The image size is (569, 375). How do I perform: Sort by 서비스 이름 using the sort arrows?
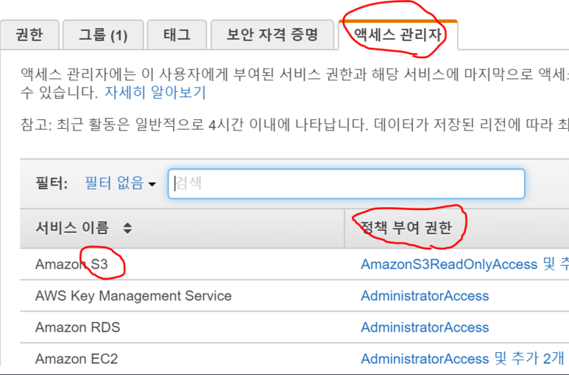(127, 228)
